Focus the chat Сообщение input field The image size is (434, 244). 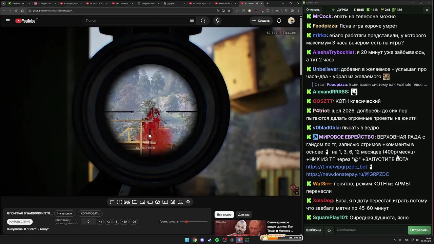tap(371, 230)
